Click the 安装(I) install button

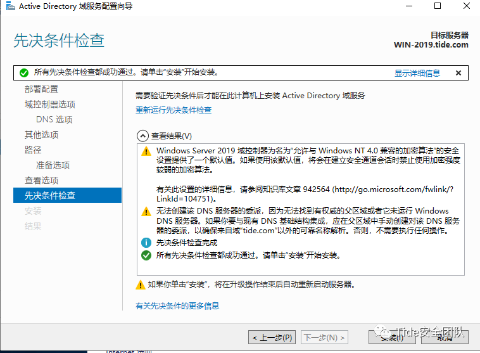point(392,337)
